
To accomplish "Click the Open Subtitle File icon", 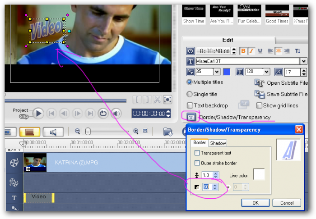I will [x=260, y=82].
